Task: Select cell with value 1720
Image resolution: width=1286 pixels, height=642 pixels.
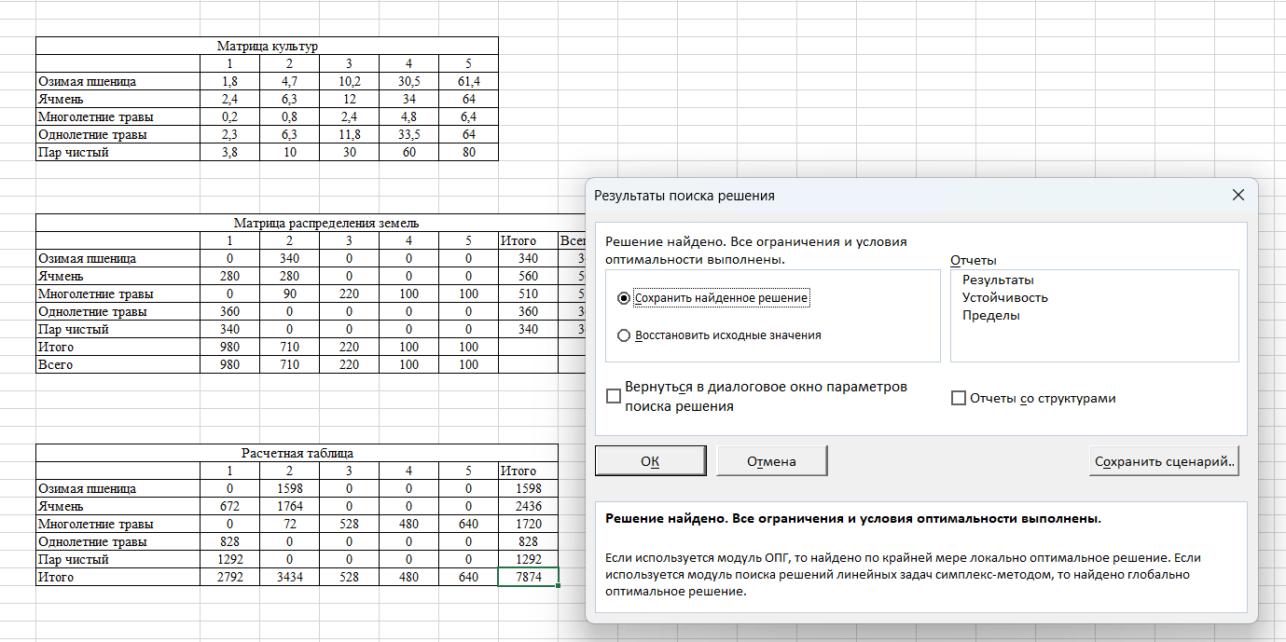Action: (528, 524)
